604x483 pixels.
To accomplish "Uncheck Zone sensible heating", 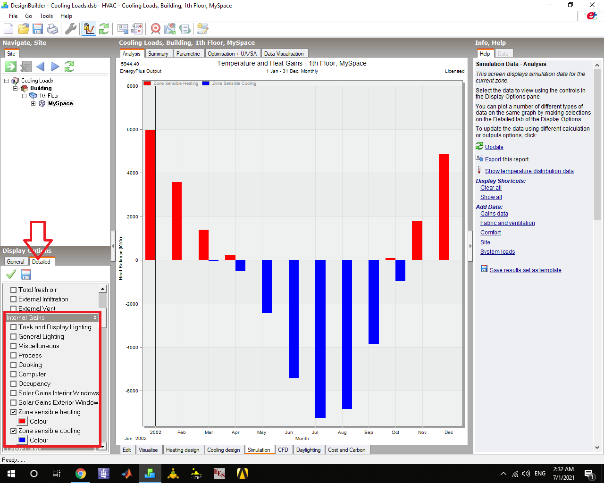I will 14,412.
